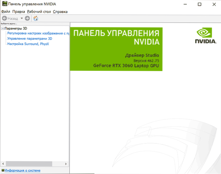Click the NVIDIA logo in the top right
This screenshot has height=174, width=221.
pyautogui.click(x=206, y=36)
